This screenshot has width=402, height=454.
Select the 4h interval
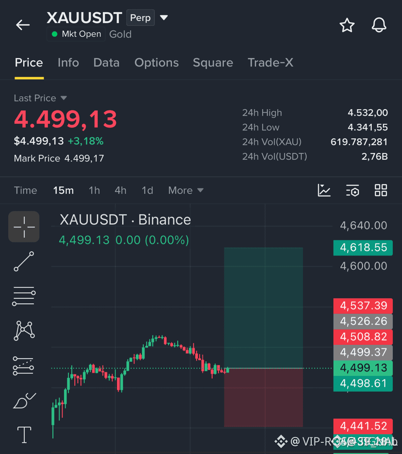click(x=120, y=191)
